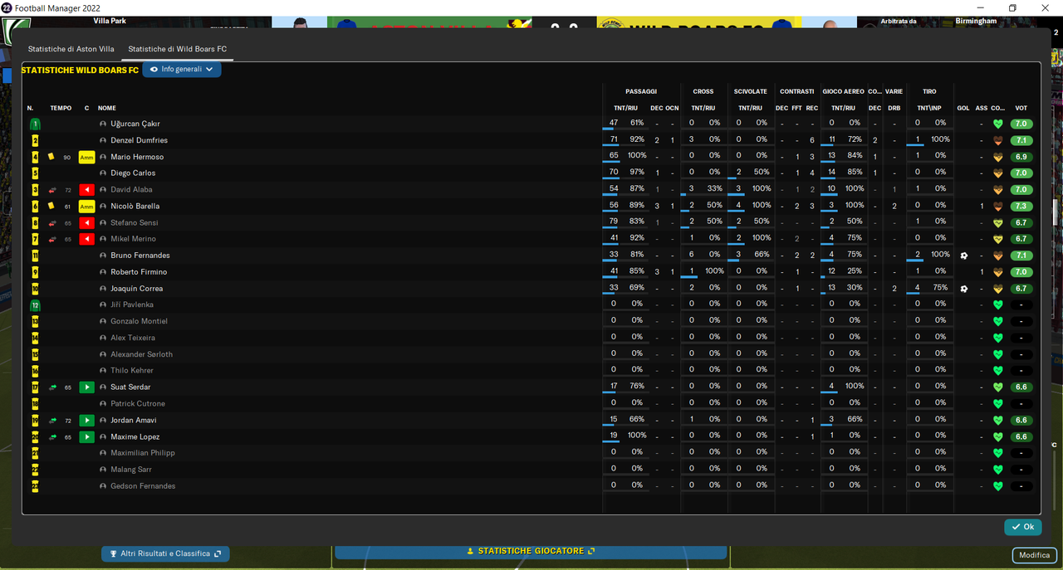Select Statistiche di Wild Boars FC tab
Image resolution: width=1063 pixels, height=570 pixels.
178,49
